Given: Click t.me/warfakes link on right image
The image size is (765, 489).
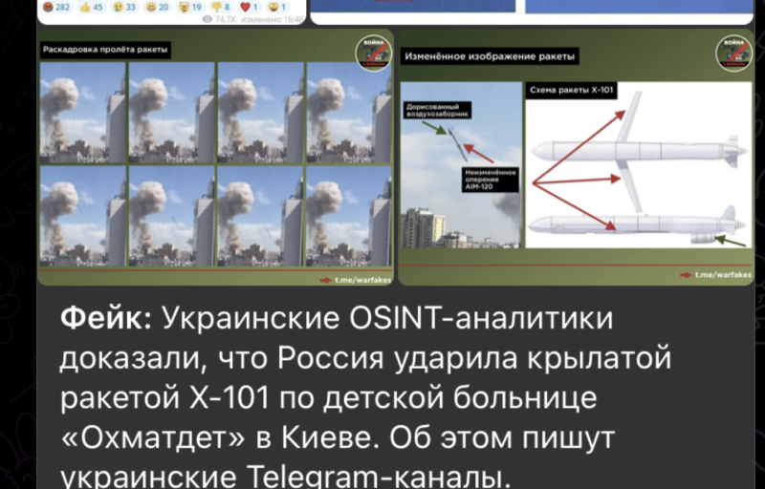Looking at the screenshot, I should [720, 276].
